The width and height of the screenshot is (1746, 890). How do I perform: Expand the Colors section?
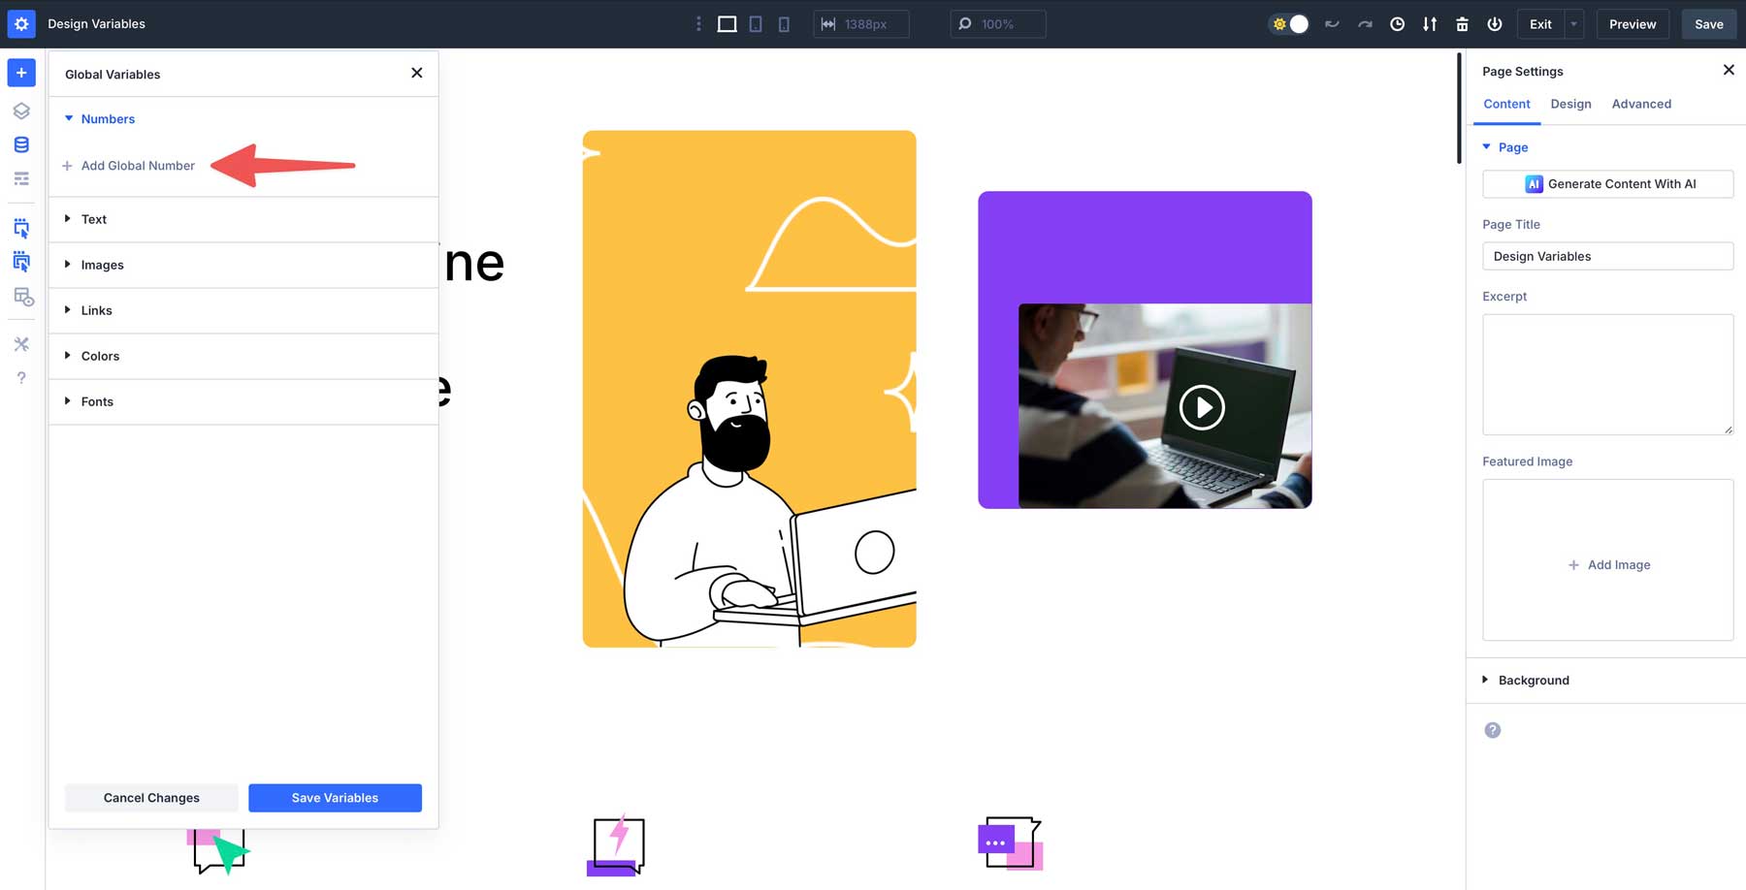(100, 356)
